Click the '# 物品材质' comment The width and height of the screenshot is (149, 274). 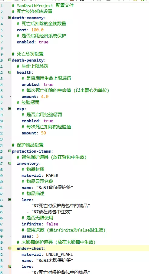click(x=33, y=169)
